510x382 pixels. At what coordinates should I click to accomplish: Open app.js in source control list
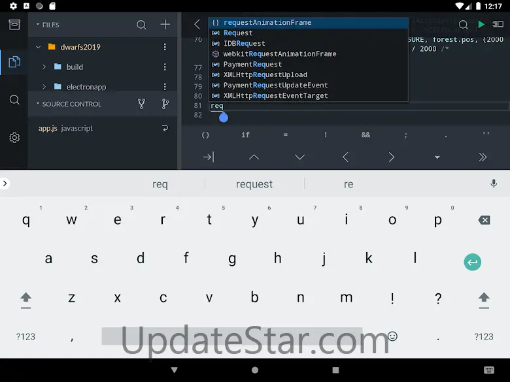[x=65, y=128]
